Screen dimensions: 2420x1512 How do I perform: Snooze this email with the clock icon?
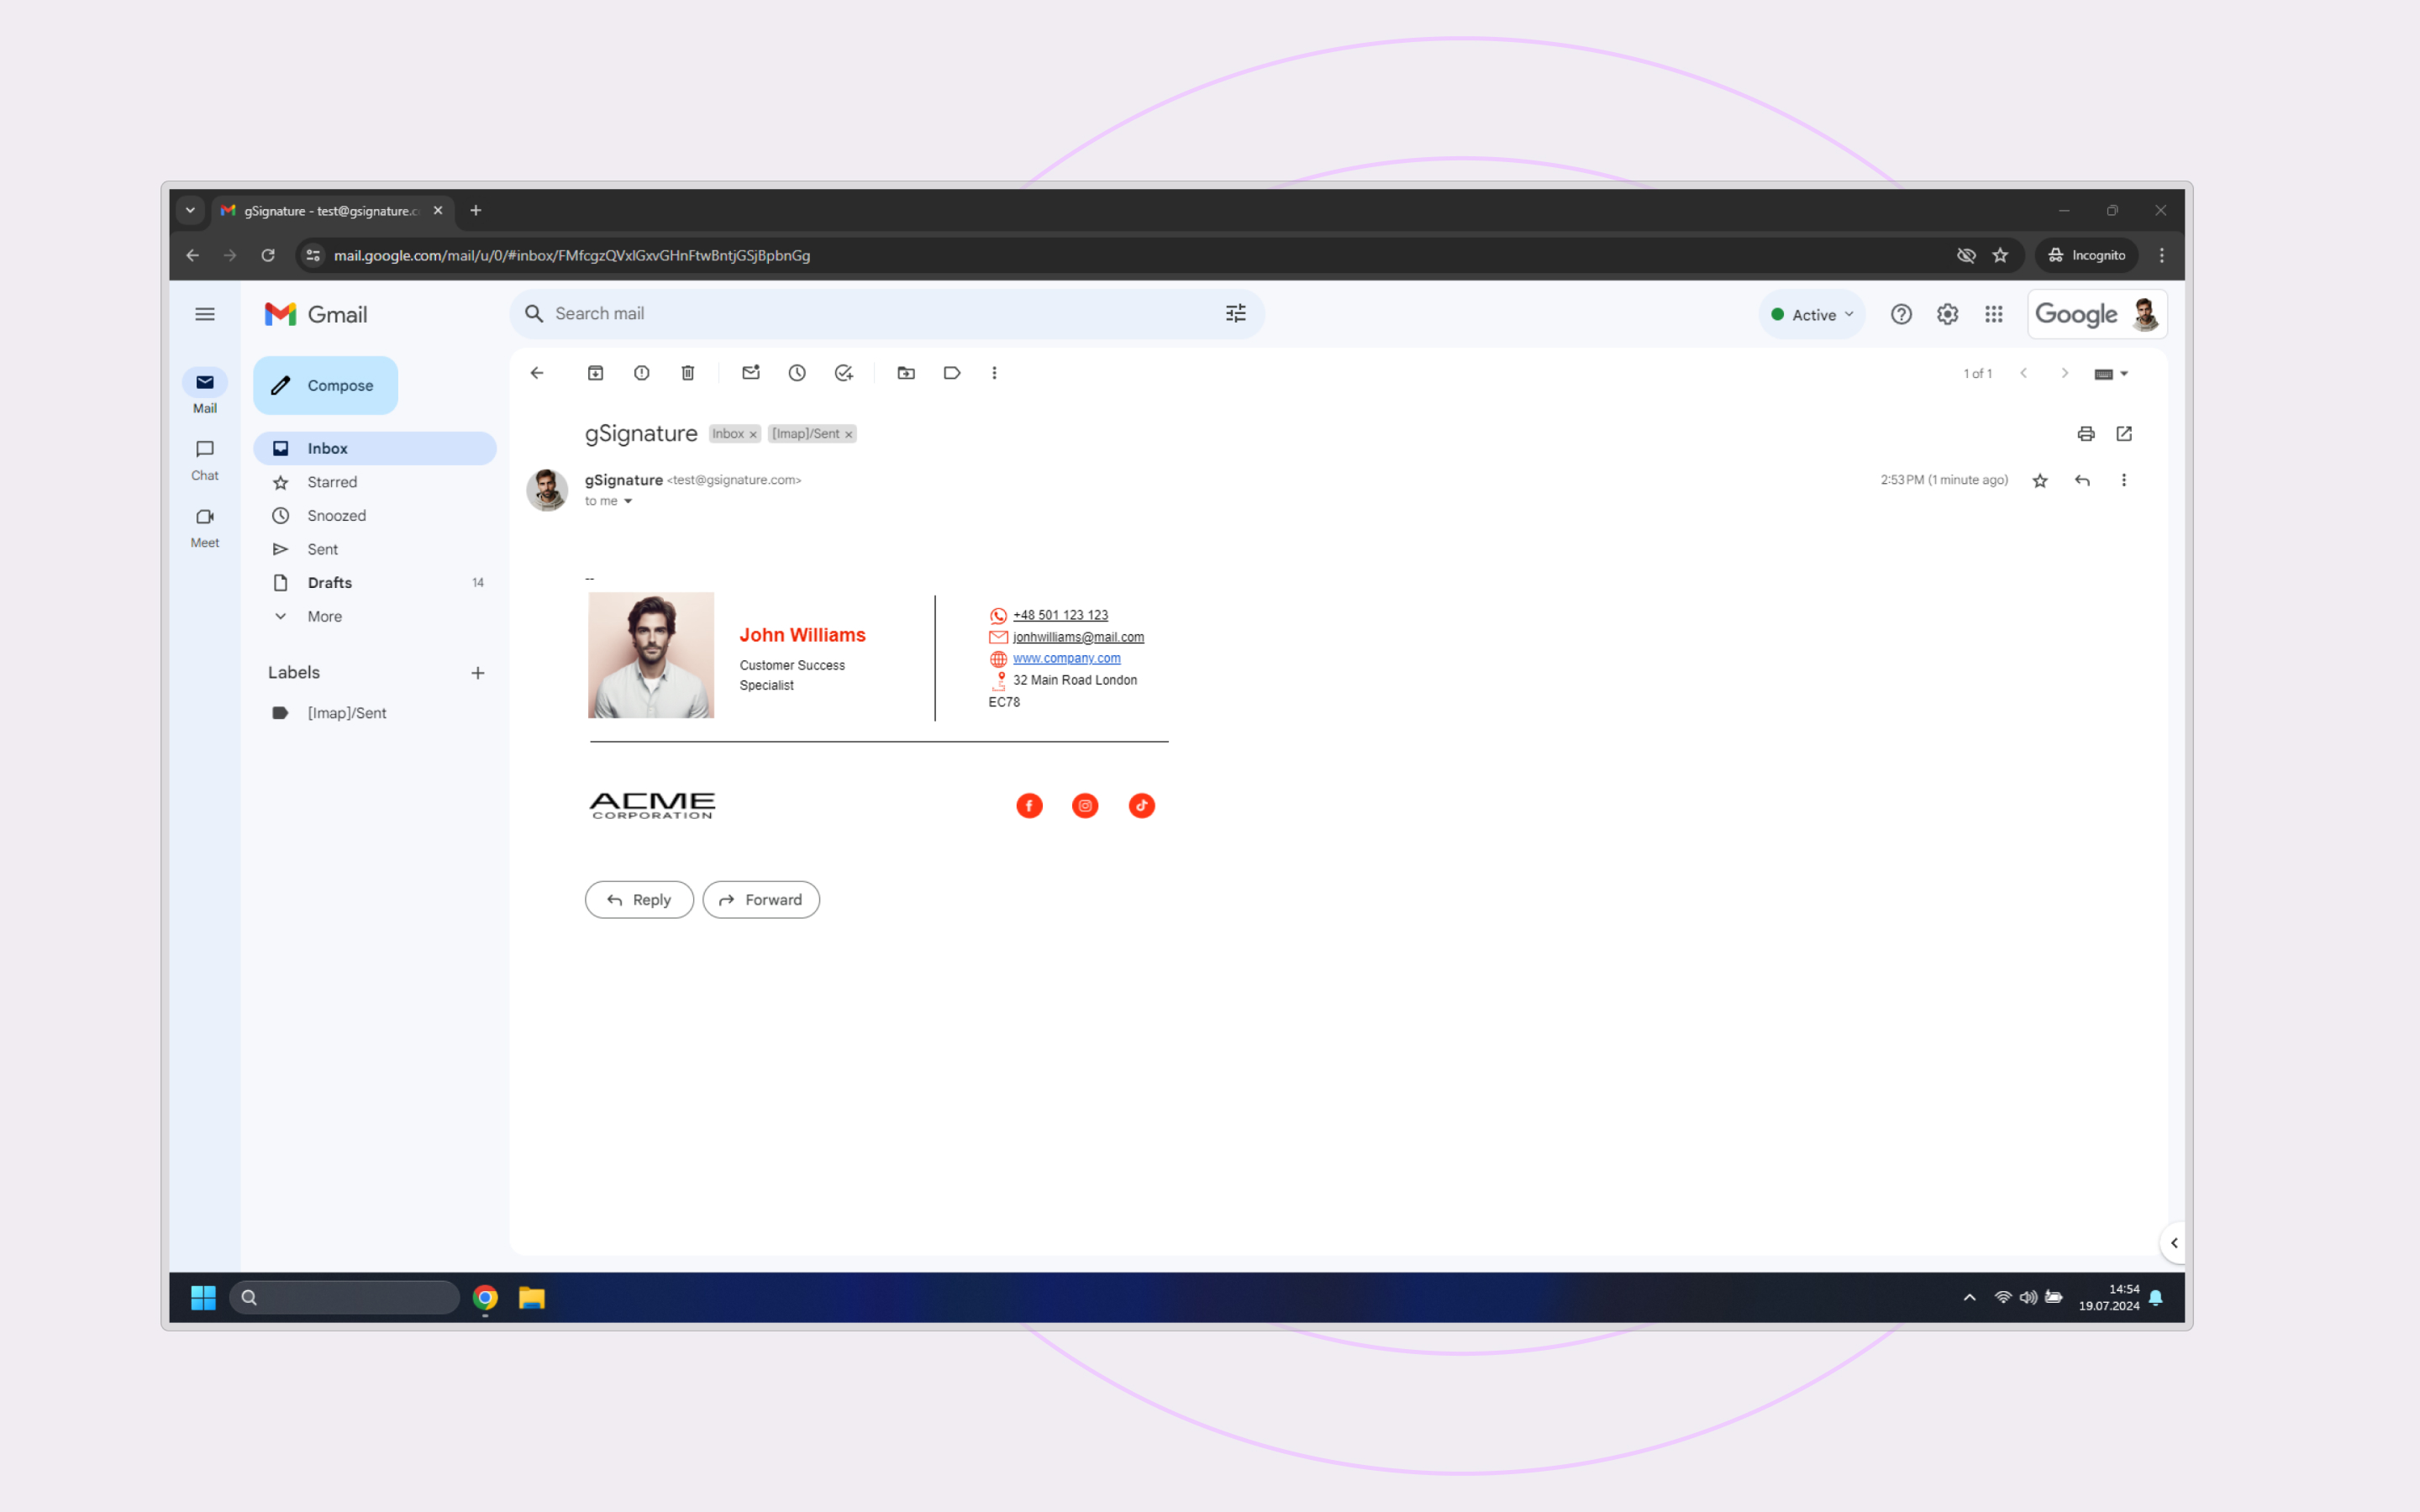pyautogui.click(x=797, y=373)
